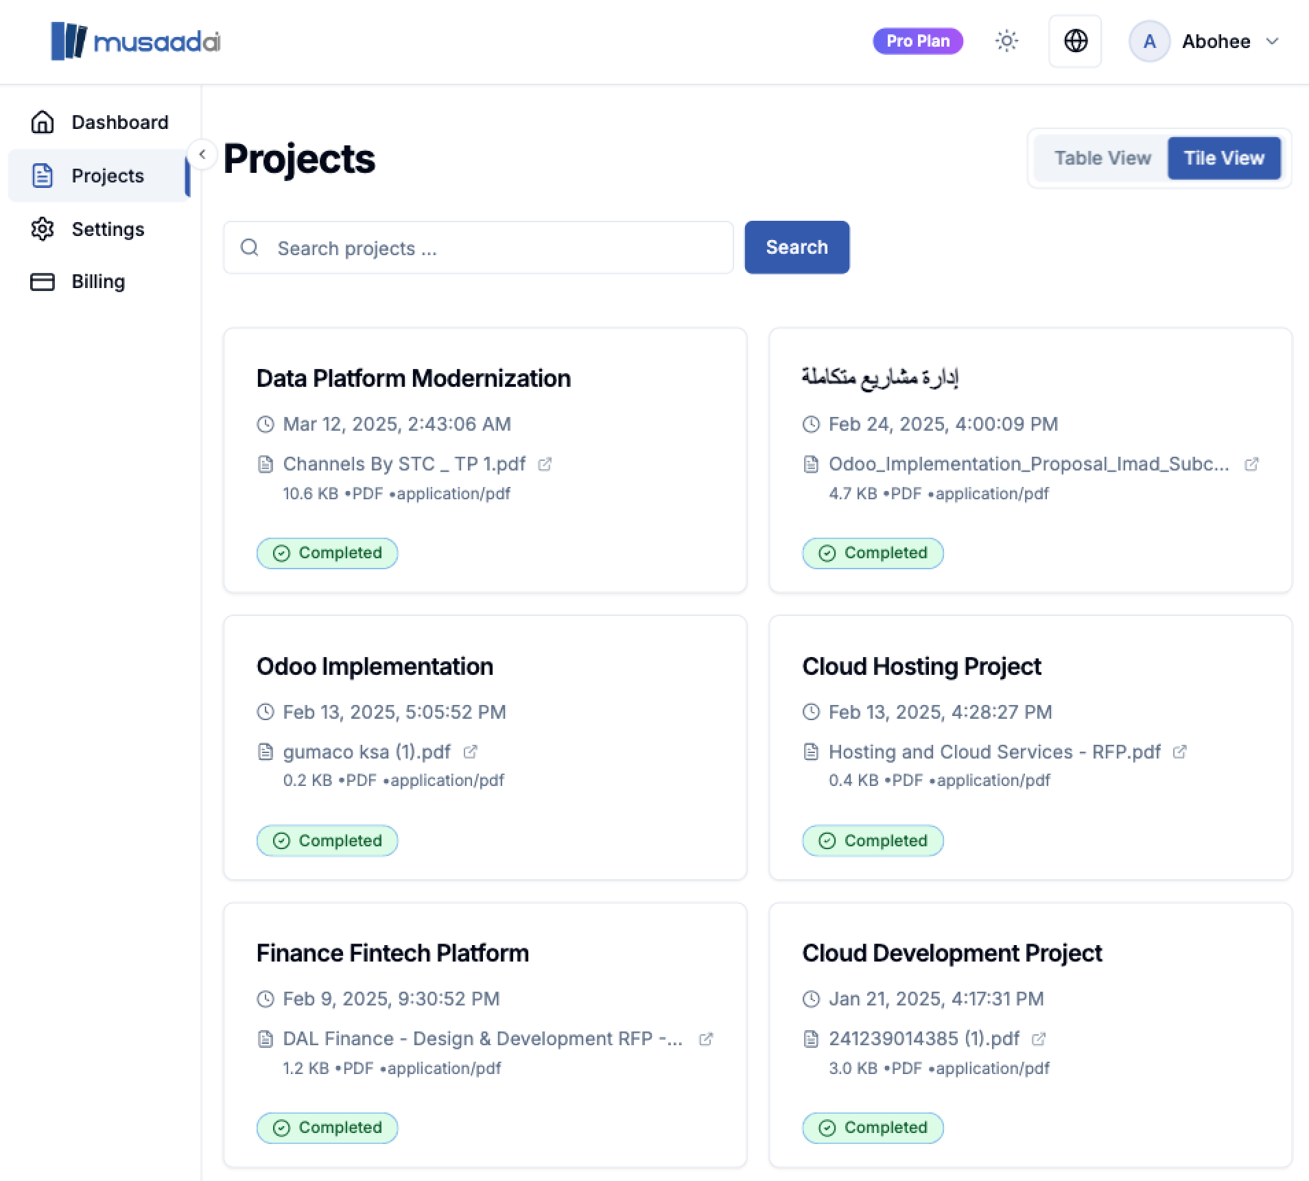Open Projects in sidebar
Viewport: 1309px width, 1181px height.
100,176
